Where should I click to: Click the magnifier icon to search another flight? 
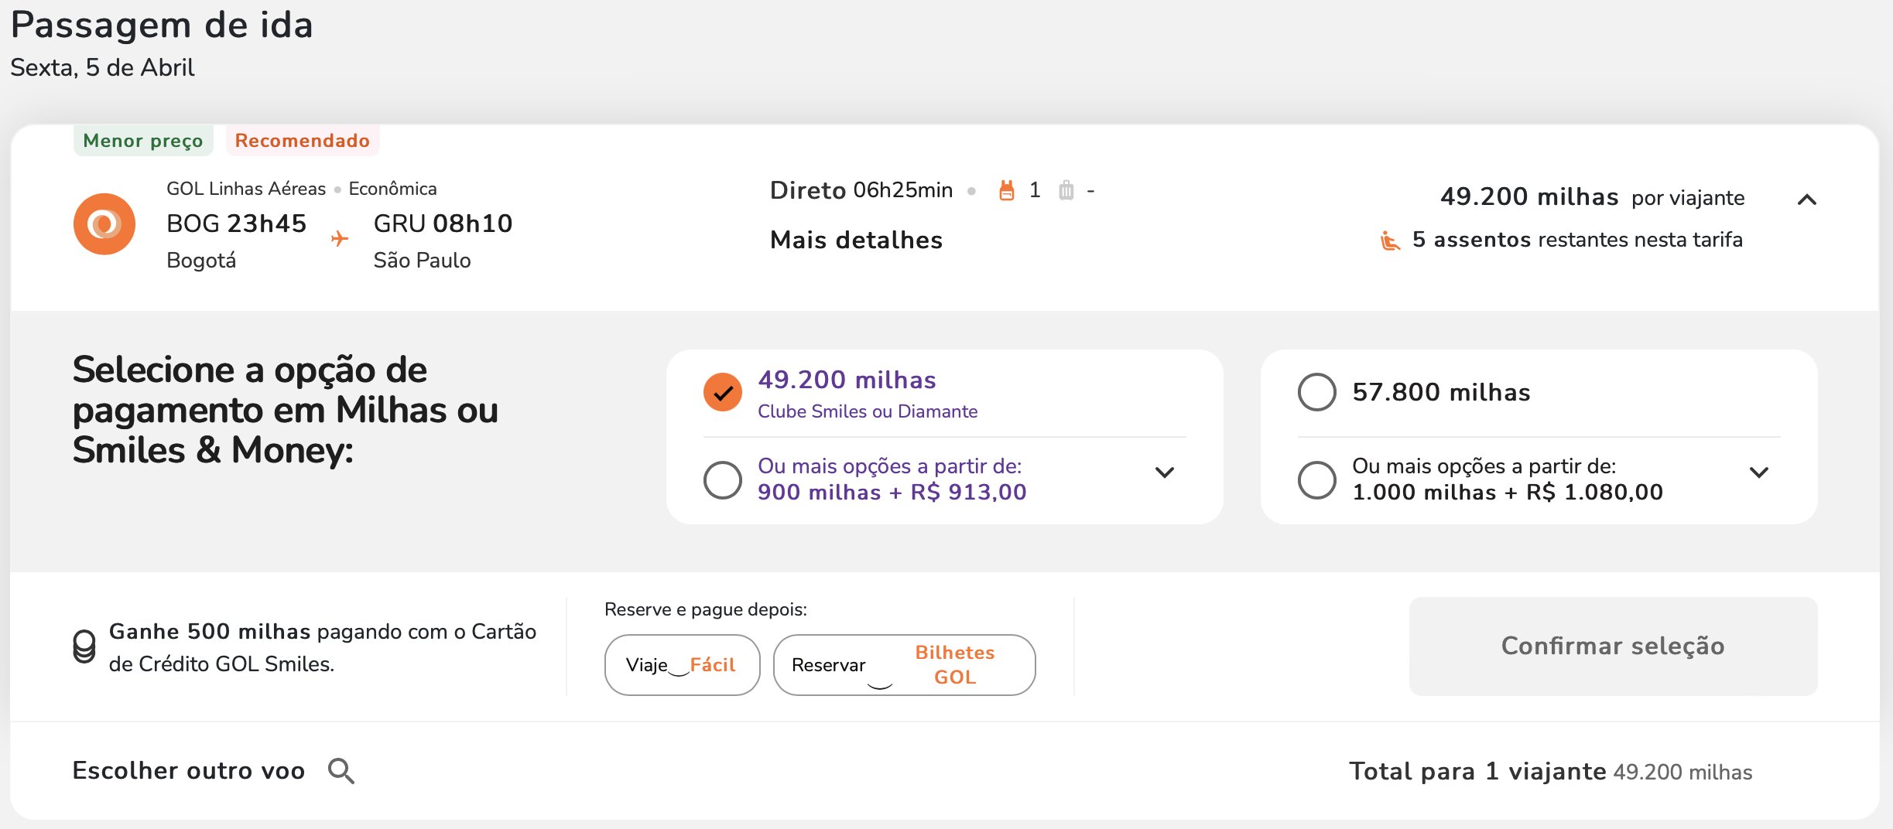[x=341, y=771]
